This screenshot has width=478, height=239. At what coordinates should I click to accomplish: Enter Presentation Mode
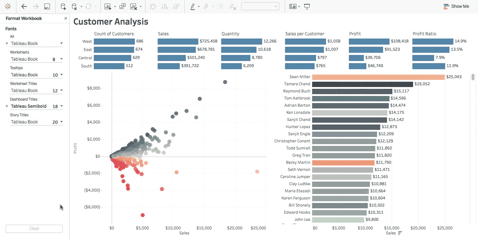(307, 6)
